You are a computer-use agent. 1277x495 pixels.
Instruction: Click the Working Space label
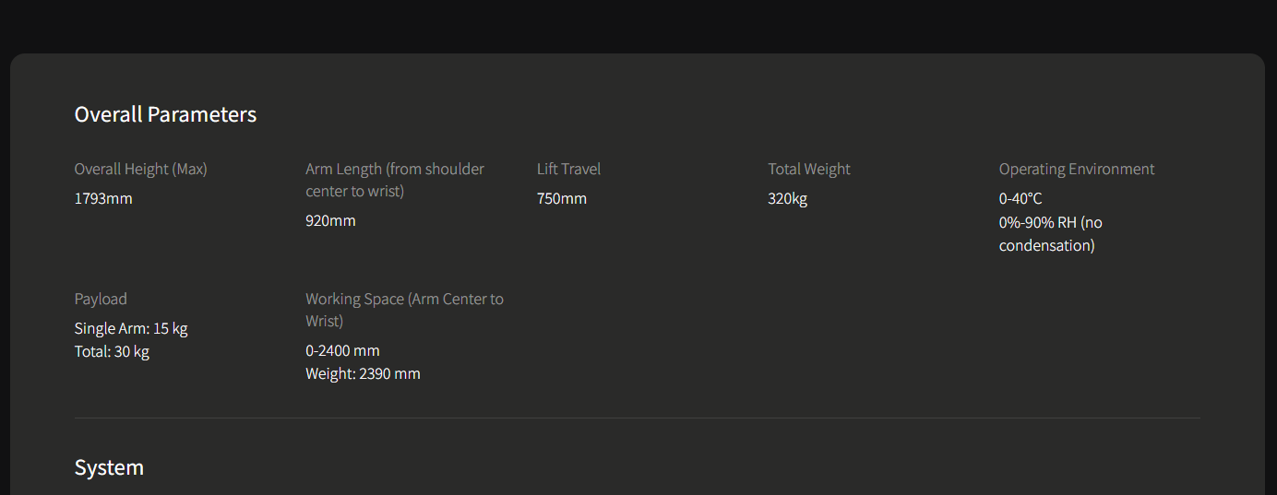click(405, 310)
